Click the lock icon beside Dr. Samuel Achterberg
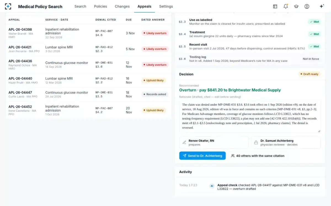331x206 pixels. coord(256,143)
